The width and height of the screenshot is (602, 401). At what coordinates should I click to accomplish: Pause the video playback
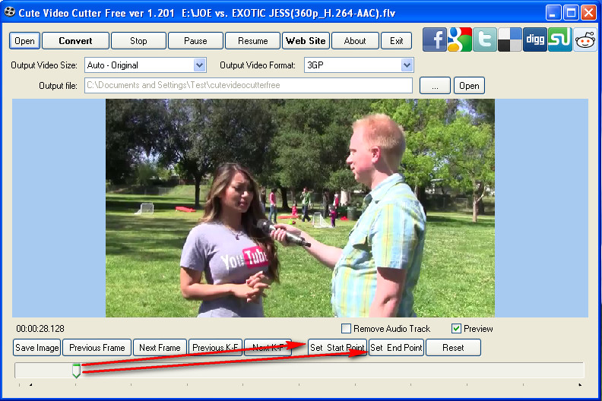click(x=195, y=41)
